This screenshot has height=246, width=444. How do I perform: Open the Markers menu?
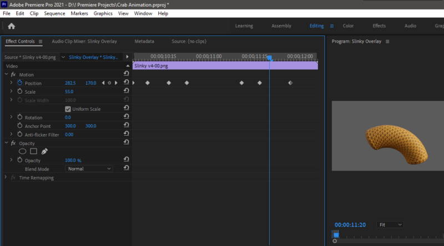(x=79, y=13)
